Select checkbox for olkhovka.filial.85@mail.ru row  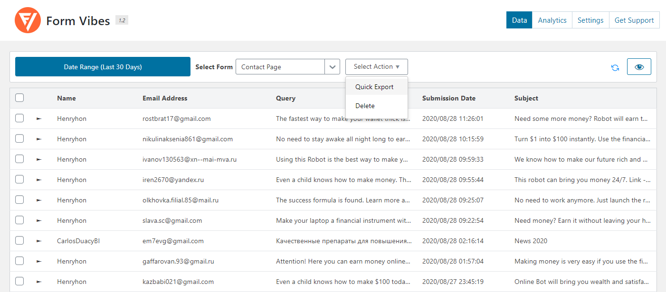point(19,200)
